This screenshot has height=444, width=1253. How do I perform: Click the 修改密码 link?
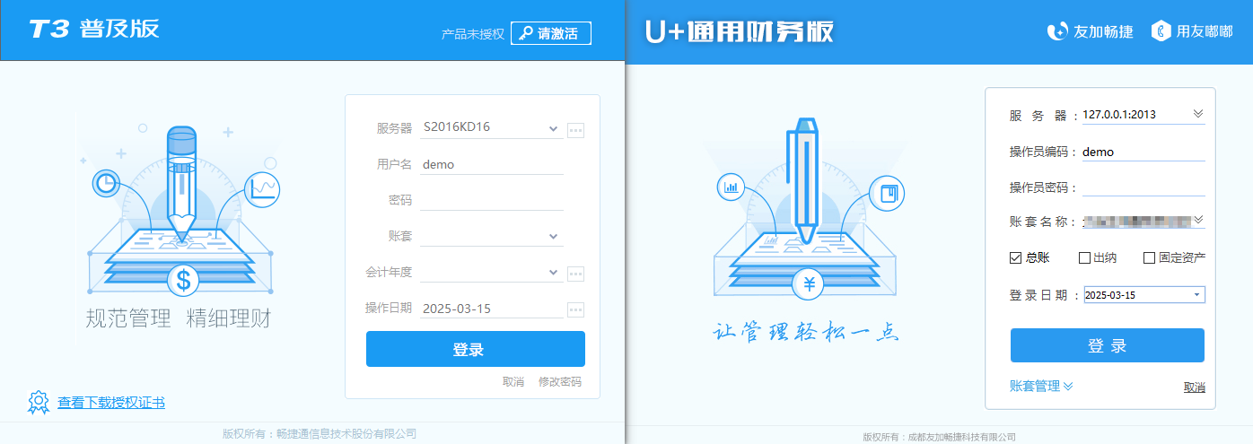coord(560,382)
